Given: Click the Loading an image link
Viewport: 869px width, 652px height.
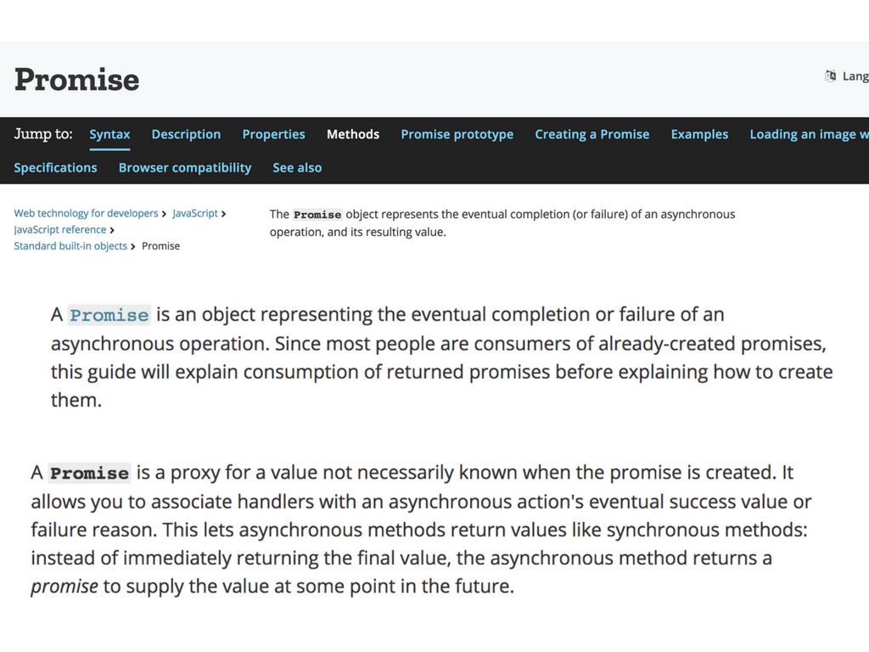Looking at the screenshot, I should pos(809,134).
